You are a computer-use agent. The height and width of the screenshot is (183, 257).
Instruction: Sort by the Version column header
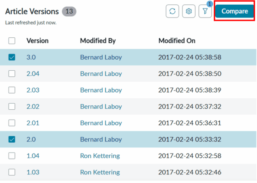click(x=37, y=41)
